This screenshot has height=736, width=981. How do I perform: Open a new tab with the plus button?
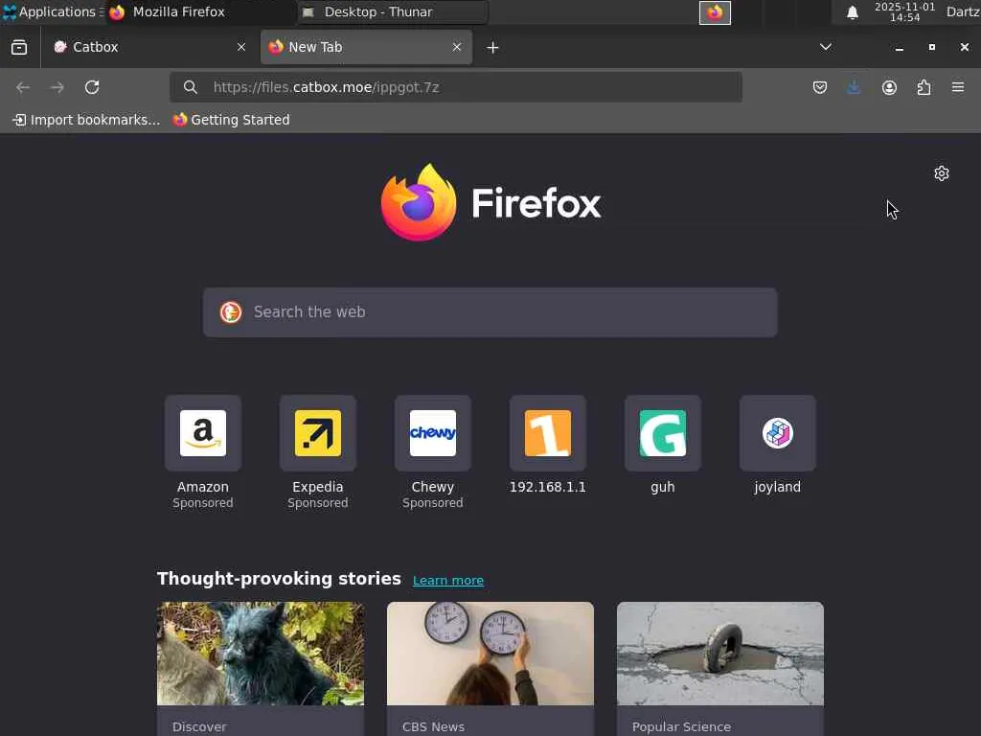point(493,48)
